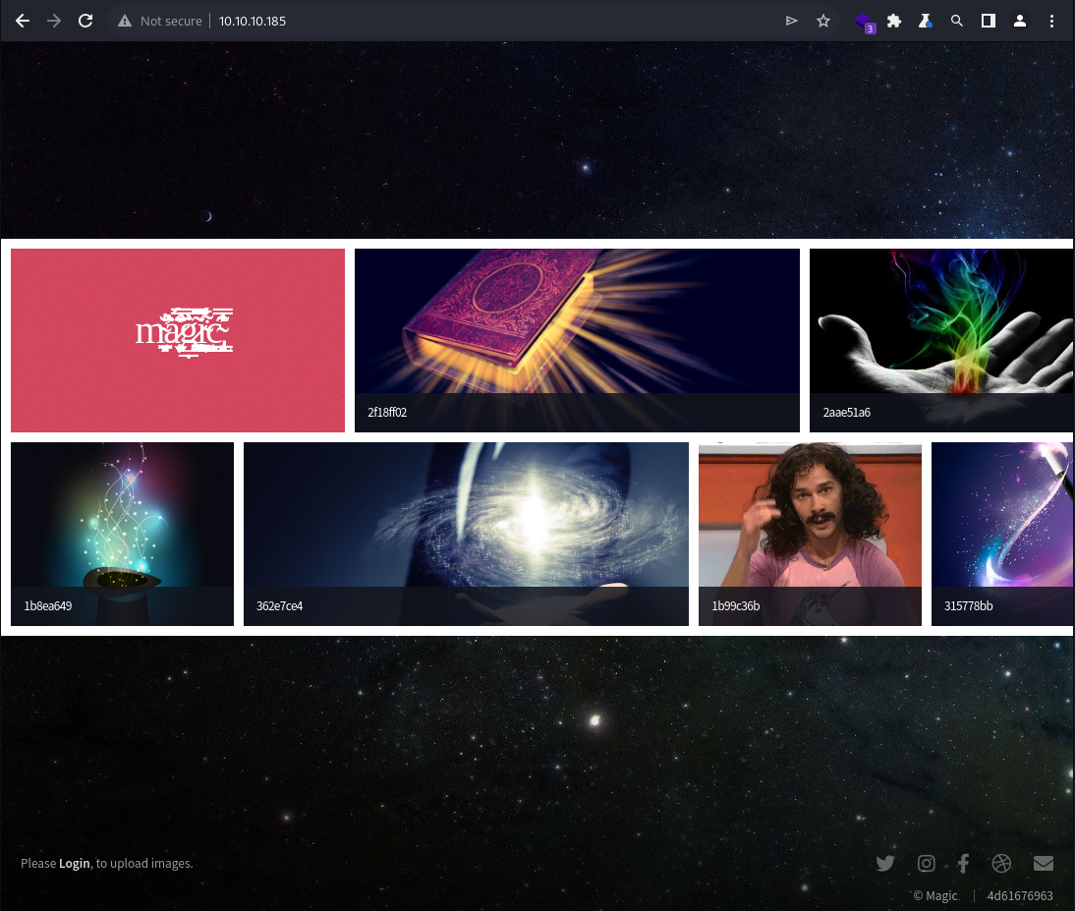
Task: Open the user profile menu
Action: [x=1019, y=21]
